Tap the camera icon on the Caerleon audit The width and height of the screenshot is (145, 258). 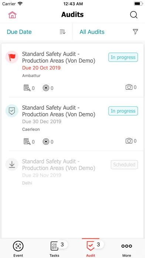coord(129,141)
